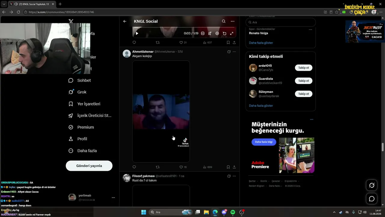Click the X logo home icon
The width and height of the screenshot is (385, 217).
(x=71, y=21)
